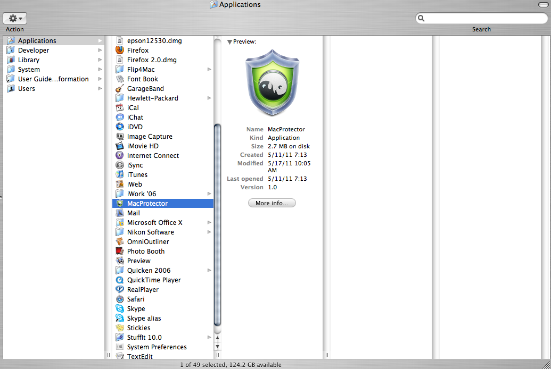This screenshot has height=369, width=551.
Task: Click the More info... button
Action: (272, 203)
